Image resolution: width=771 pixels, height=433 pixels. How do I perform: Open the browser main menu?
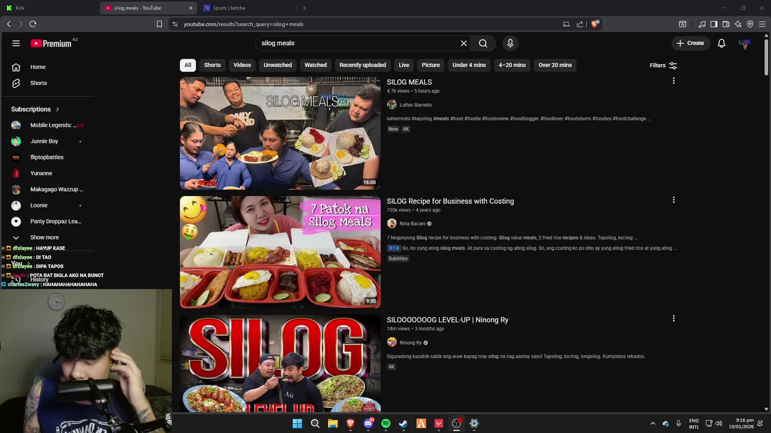(x=762, y=24)
